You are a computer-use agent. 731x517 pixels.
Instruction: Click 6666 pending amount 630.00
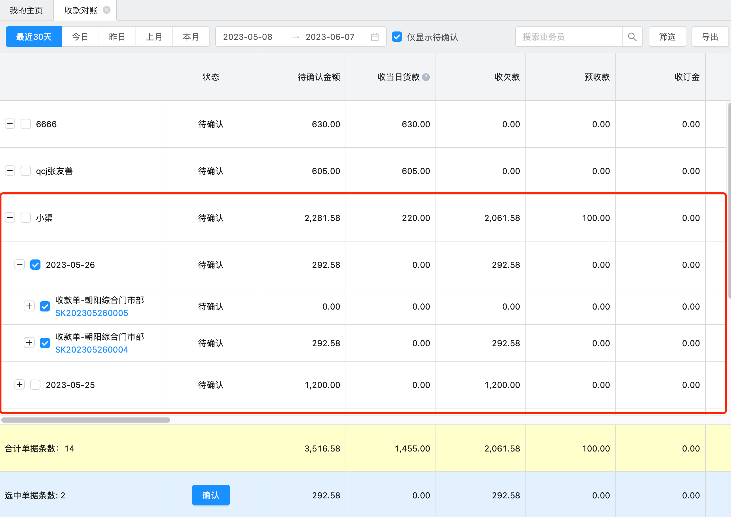click(326, 124)
